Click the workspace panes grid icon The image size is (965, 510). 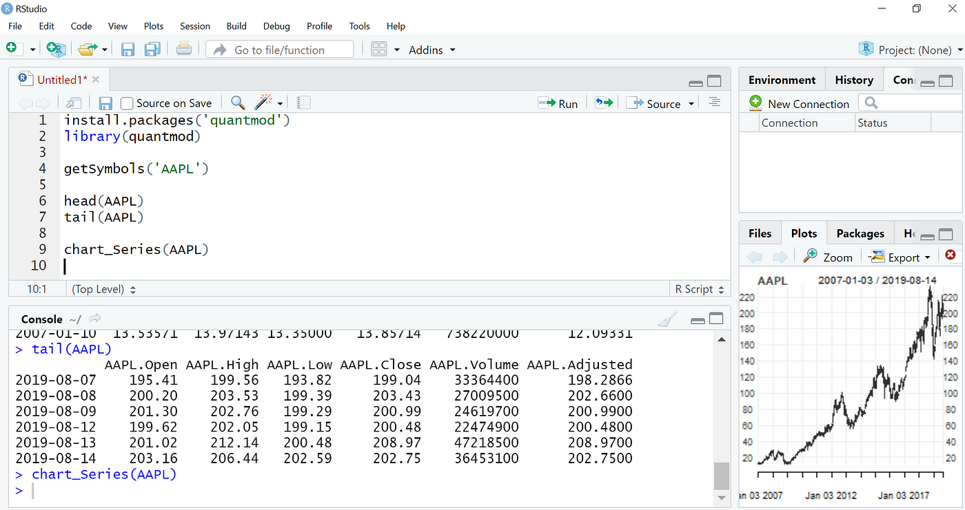point(379,49)
